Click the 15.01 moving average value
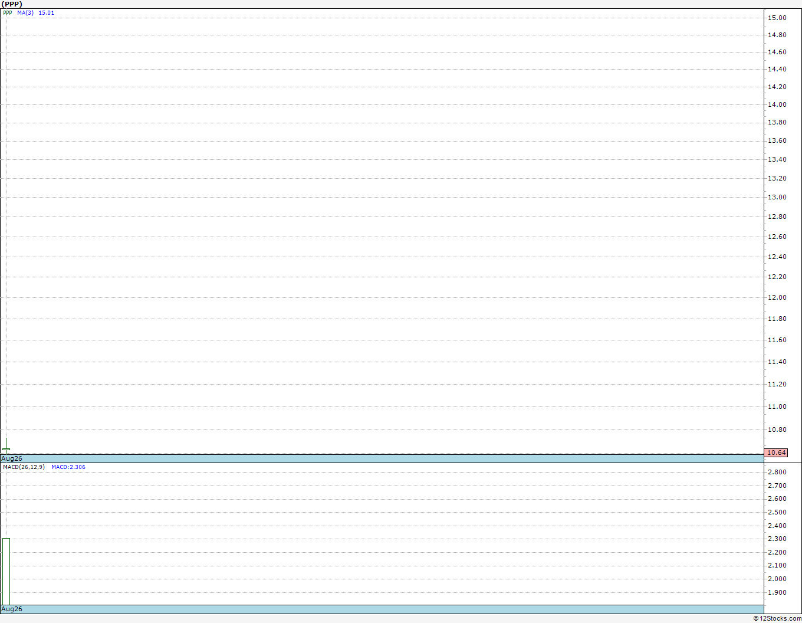The height and width of the screenshot is (623, 802). (x=47, y=12)
